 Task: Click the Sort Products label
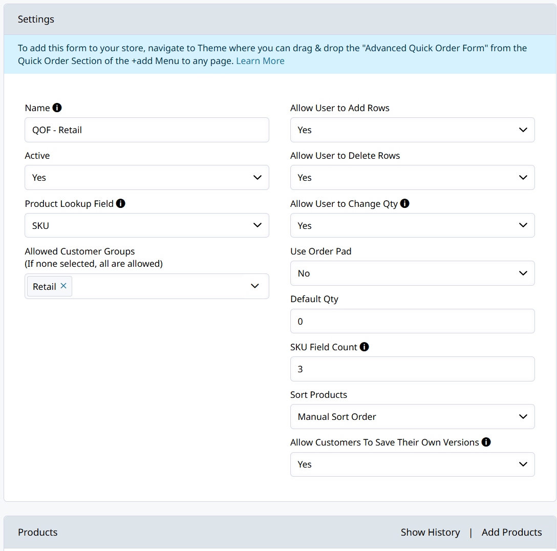click(318, 395)
